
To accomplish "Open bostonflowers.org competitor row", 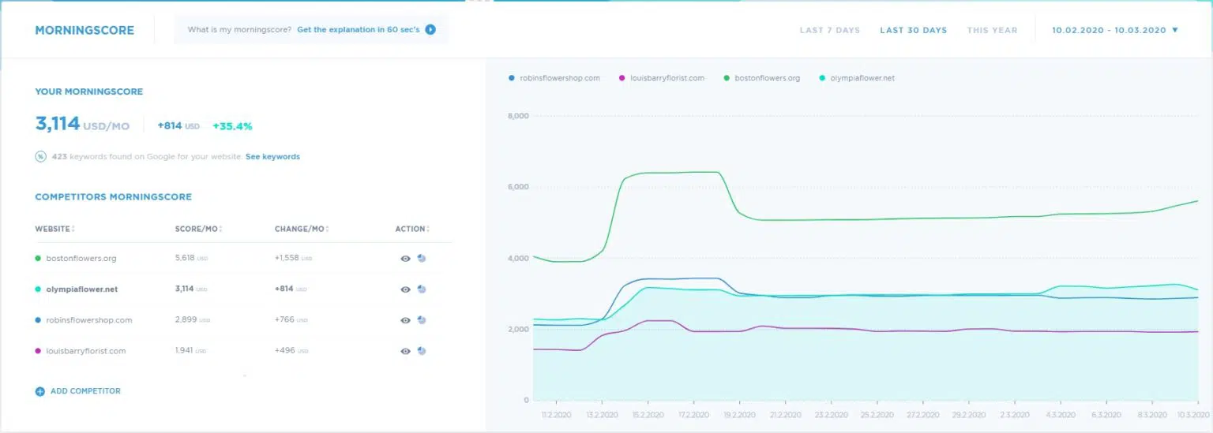I will tap(243, 258).
